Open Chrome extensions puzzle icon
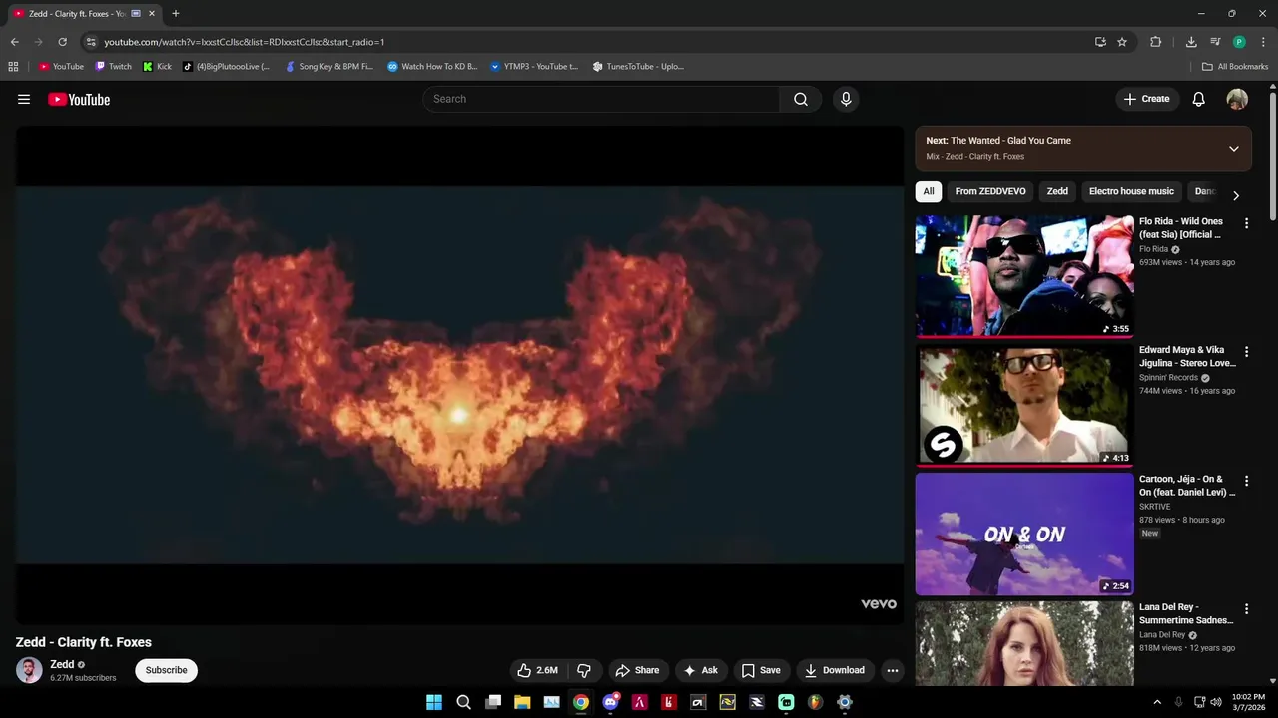Screen dimensions: 1278x718 point(1156,42)
